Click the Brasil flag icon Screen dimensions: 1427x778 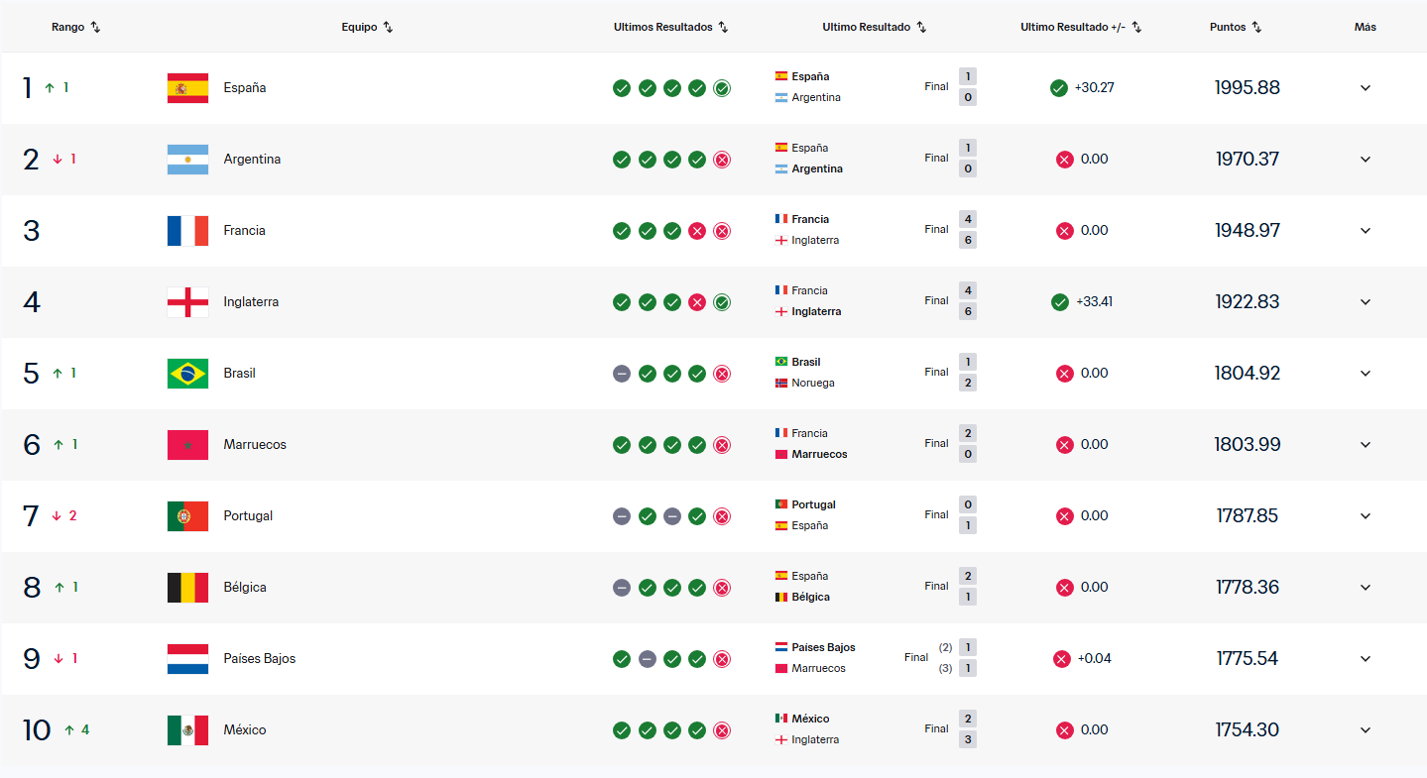pyautogui.click(x=187, y=374)
